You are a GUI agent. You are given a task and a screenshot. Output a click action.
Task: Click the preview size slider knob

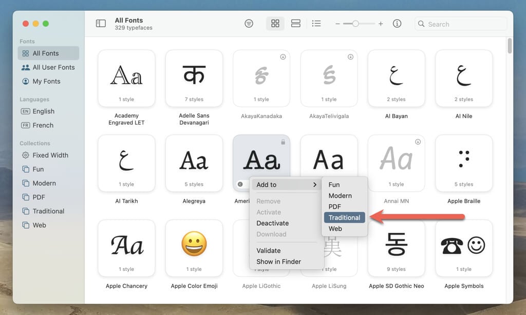click(x=355, y=24)
